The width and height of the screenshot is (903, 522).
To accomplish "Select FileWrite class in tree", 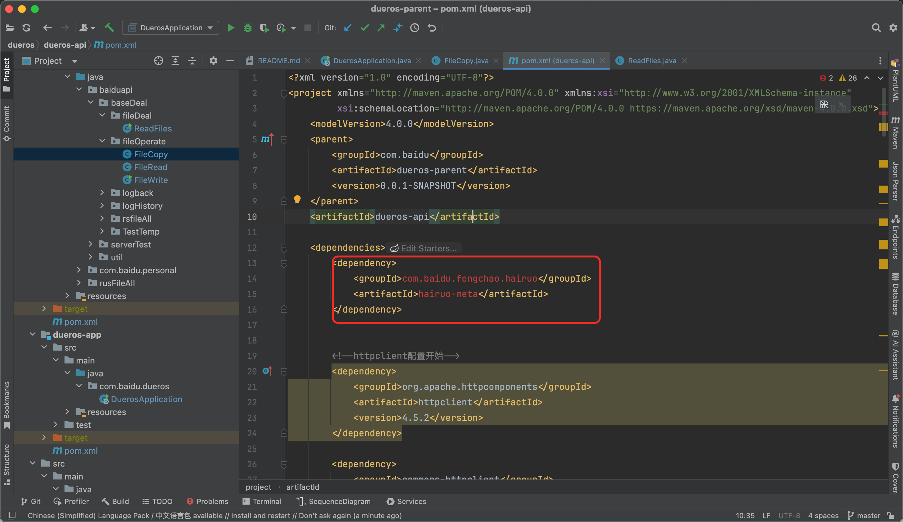I will click(151, 180).
